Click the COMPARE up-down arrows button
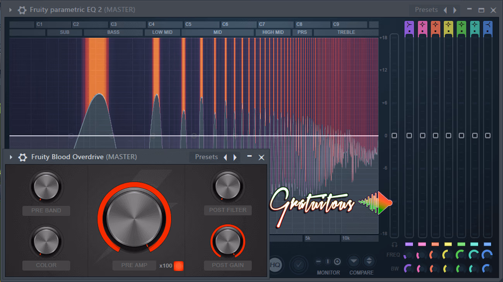503x282 pixels. point(369,261)
